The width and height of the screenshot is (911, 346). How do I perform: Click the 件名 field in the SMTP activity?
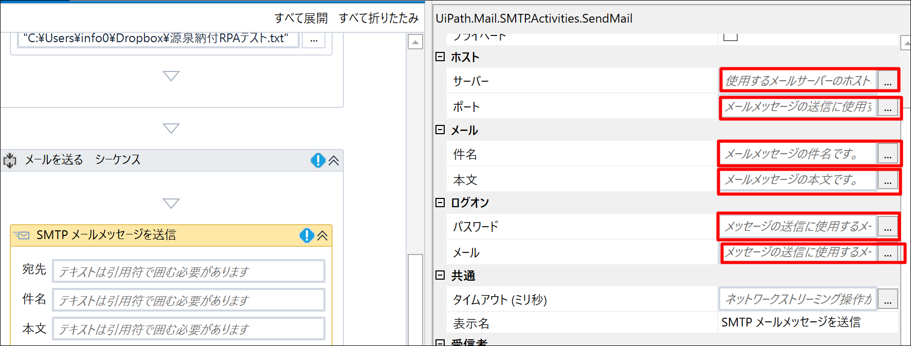click(189, 300)
